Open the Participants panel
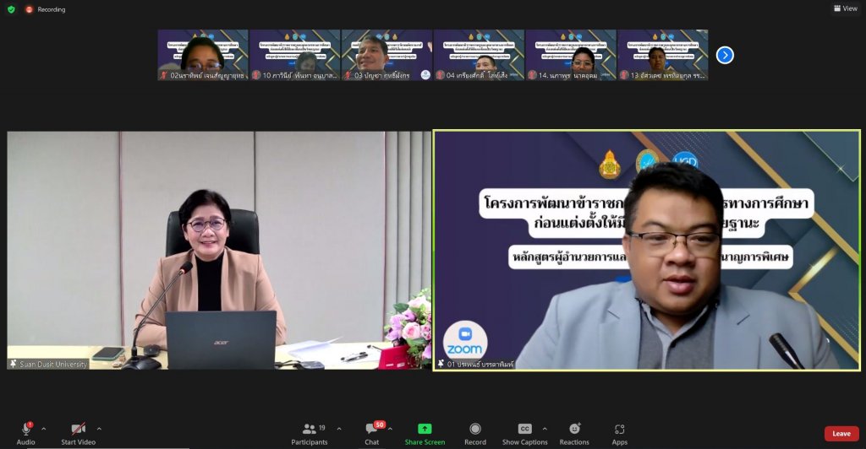The width and height of the screenshot is (866, 449). click(310, 430)
